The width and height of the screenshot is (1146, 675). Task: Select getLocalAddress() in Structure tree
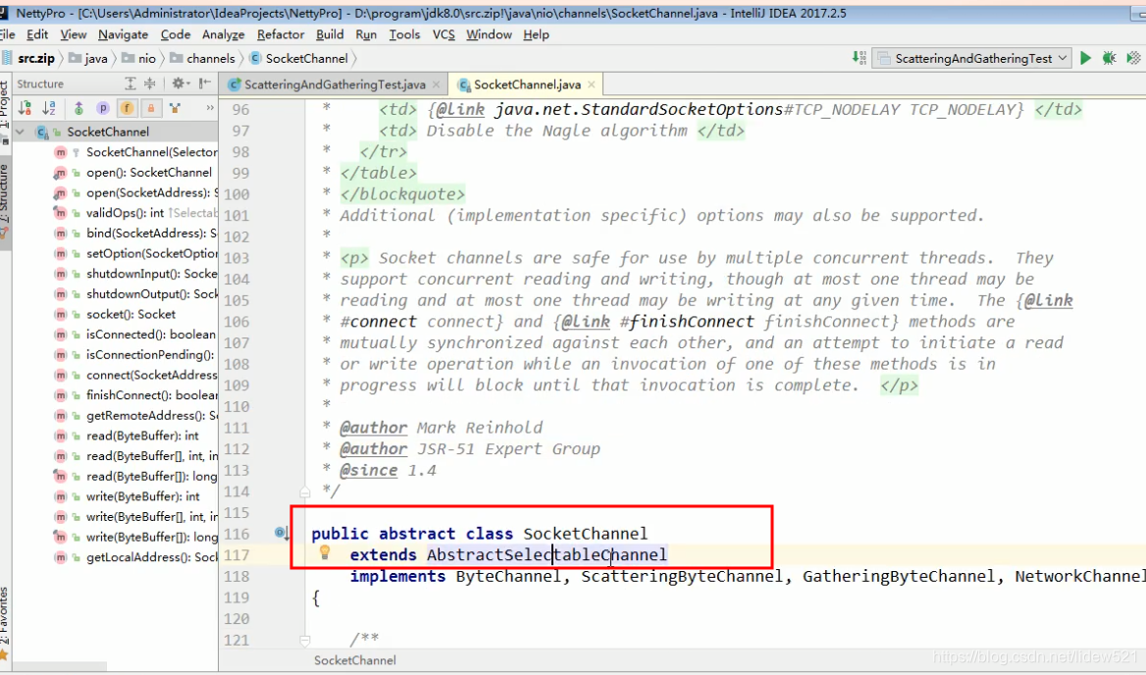coord(151,556)
